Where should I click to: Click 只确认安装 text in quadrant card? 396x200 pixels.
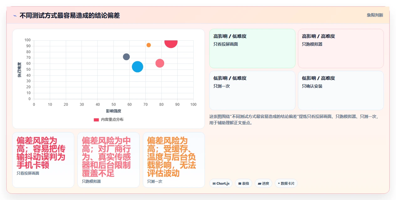(312, 86)
